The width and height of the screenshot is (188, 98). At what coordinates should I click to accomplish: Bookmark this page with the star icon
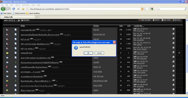pyautogui.click(x=145, y=9)
